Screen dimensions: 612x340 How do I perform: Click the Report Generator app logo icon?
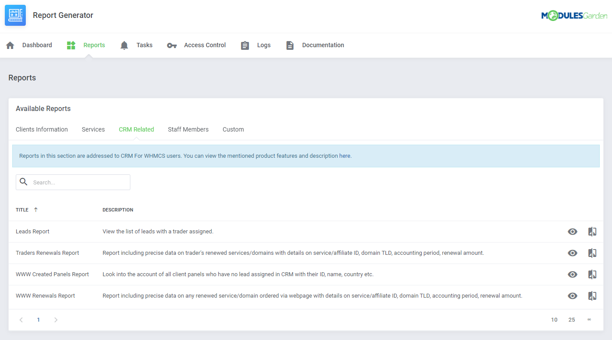click(x=15, y=15)
